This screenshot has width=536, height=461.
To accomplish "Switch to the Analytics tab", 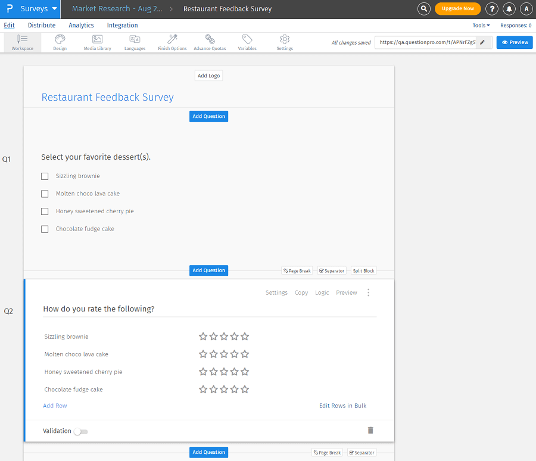I will [81, 25].
